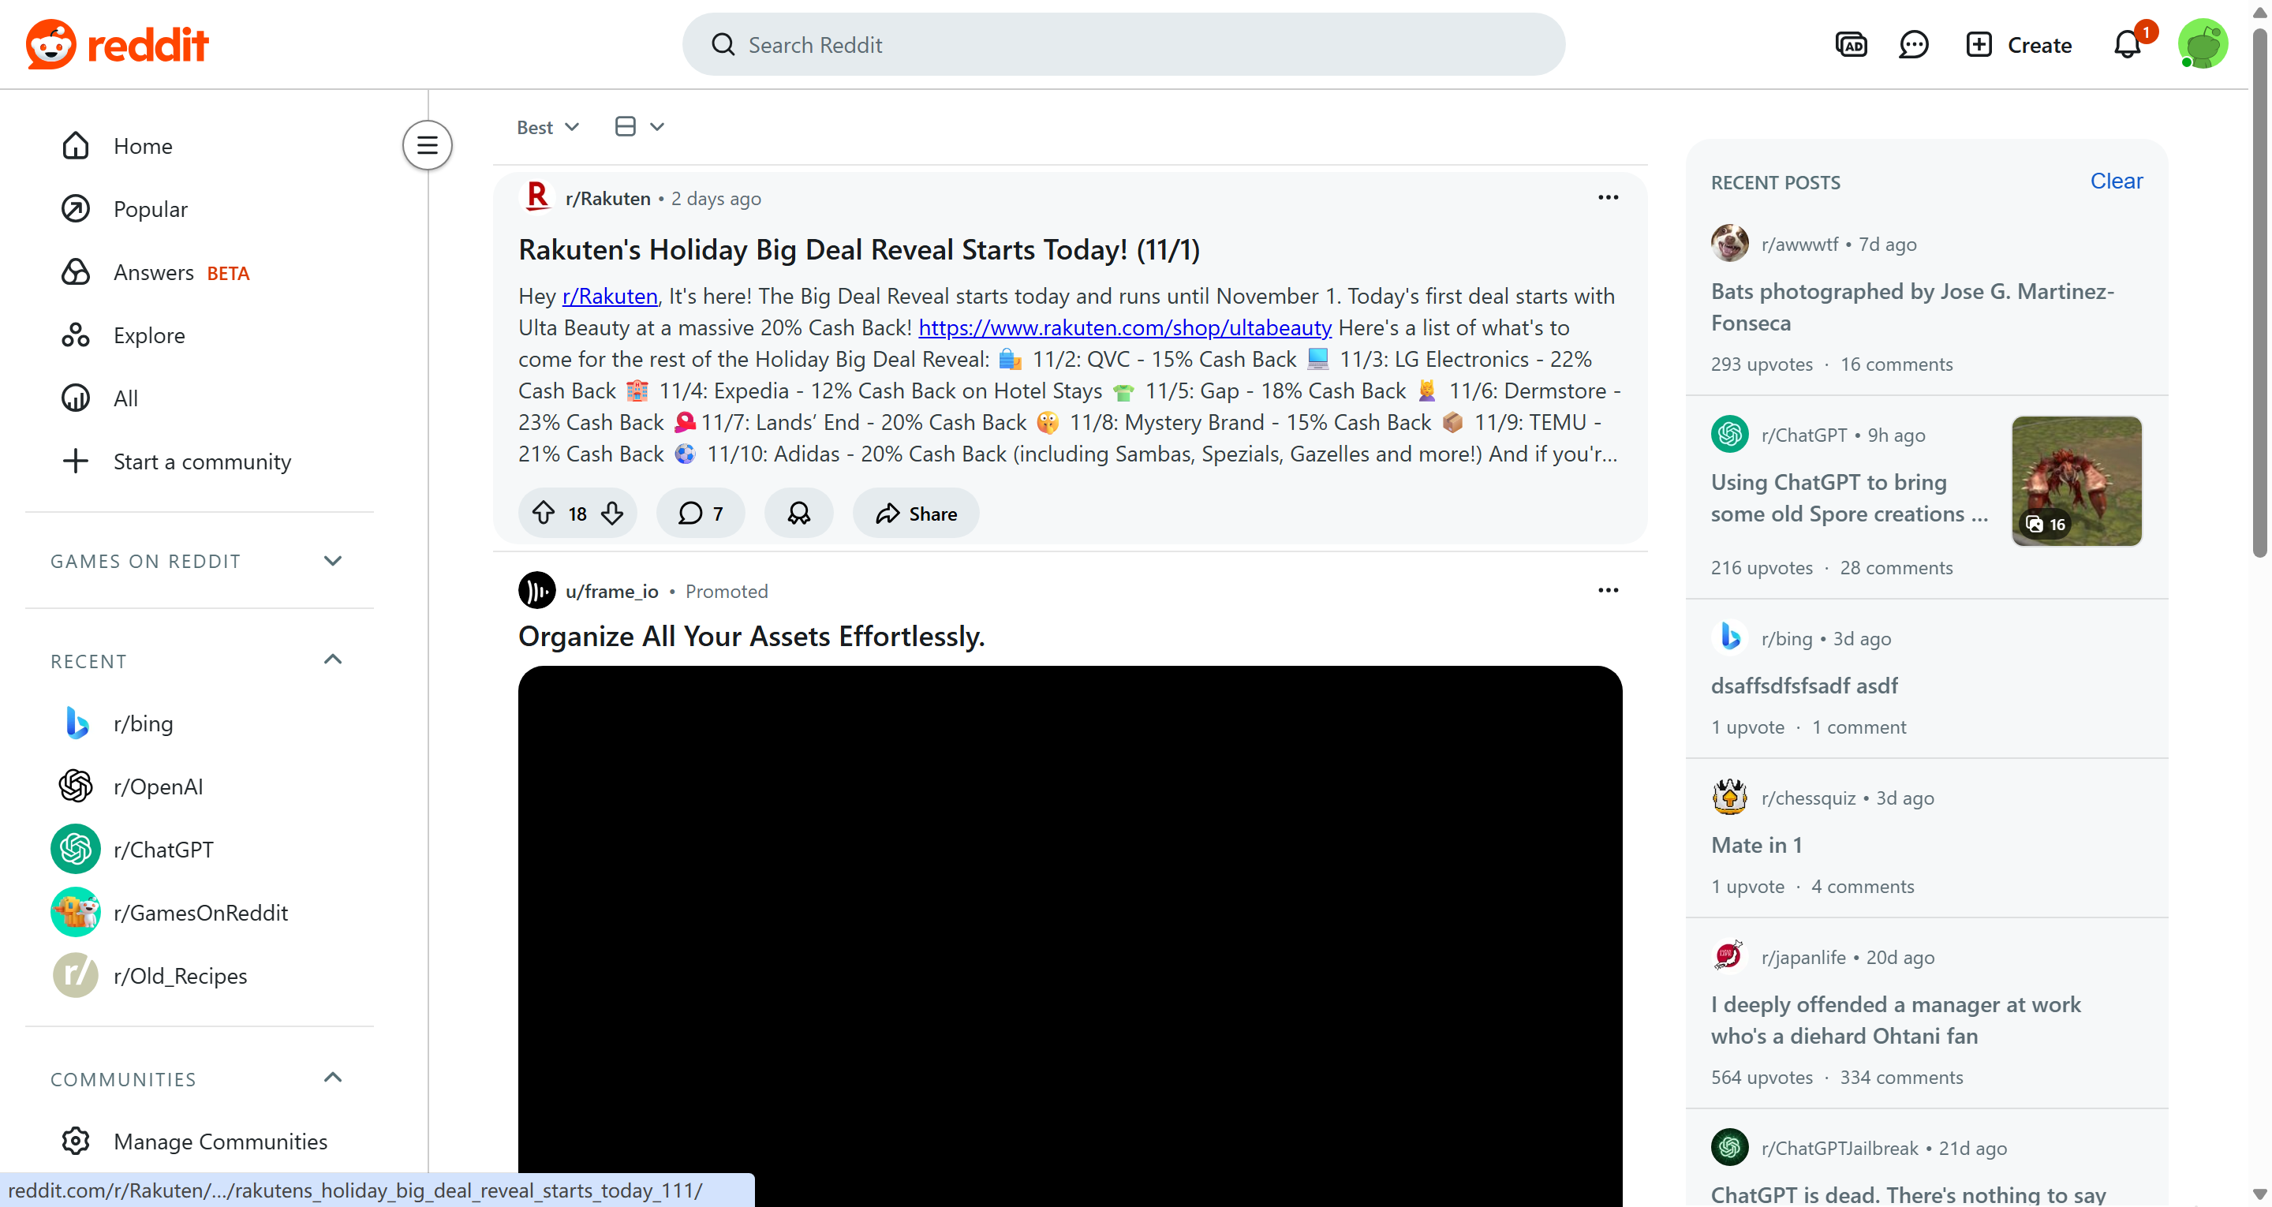Viewport: 2272px width, 1207px height.
Task: Open the user avatar profile menu
Action: (2203, 44)
